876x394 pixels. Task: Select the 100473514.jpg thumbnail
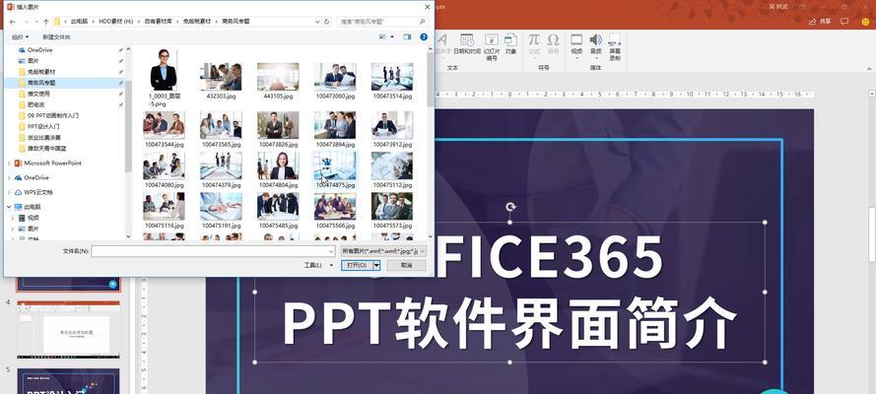click(x=391, y=77)
